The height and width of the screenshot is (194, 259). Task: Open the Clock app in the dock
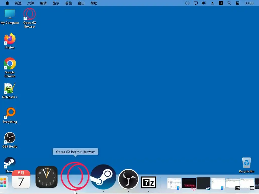coord(47,177)
